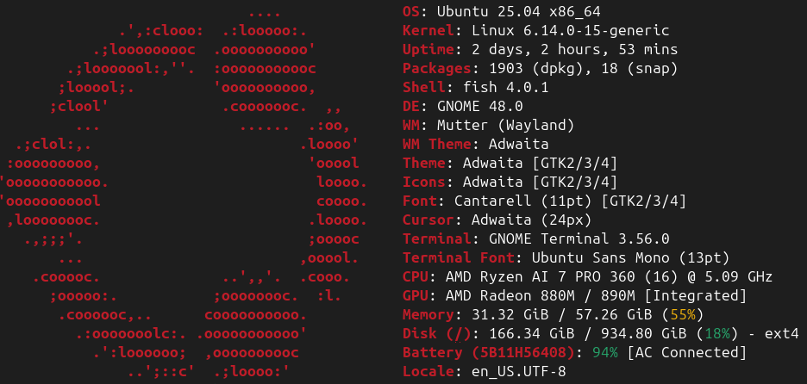Click the WM Theme label
This screenshot has width=807, height=384.
tap(436, 145)
